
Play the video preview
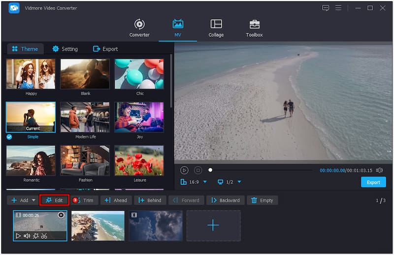coord(184,170)
